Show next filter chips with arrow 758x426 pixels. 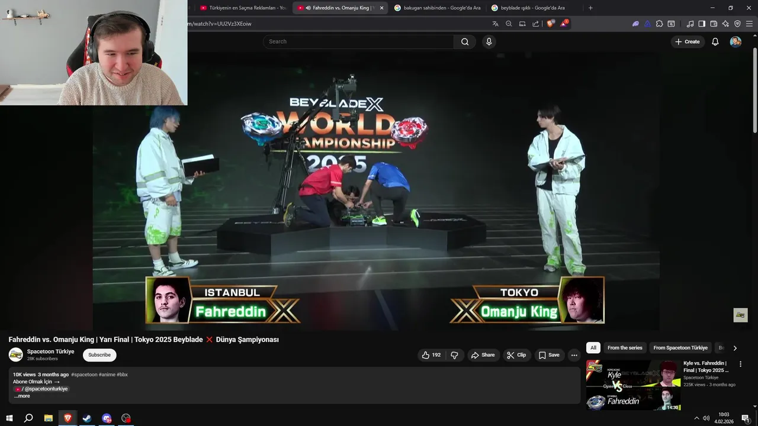735,348
